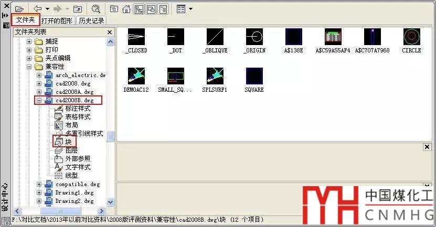Collapse the 兼容性 folder
Image resolution: width=436 pixels, height=227 pixels.
coord(29,67)
